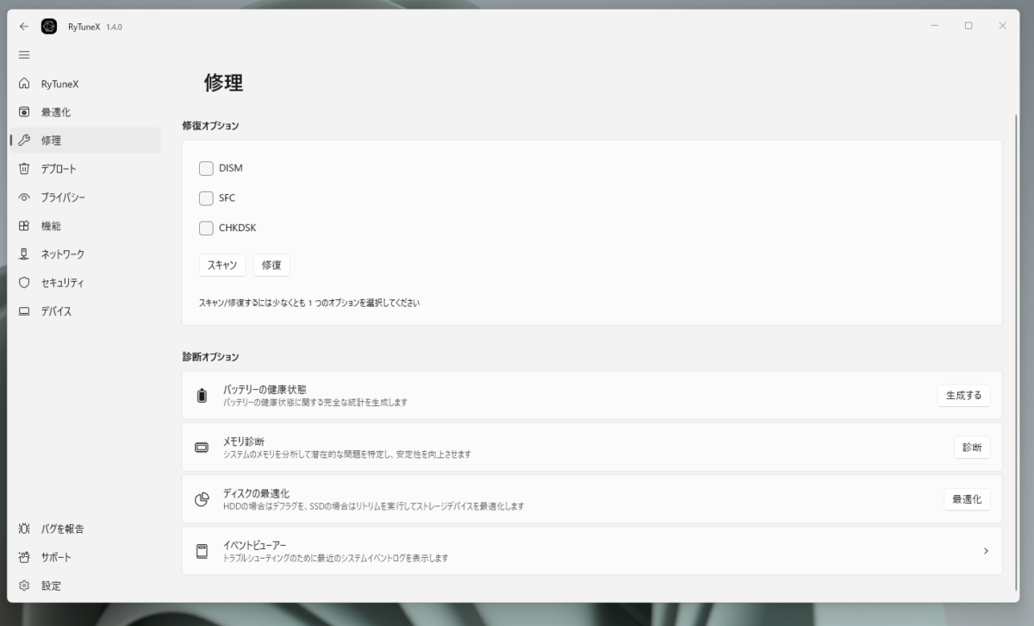Click the 修復オプション heading text
1034x626 pixels.
coord(210,126)
